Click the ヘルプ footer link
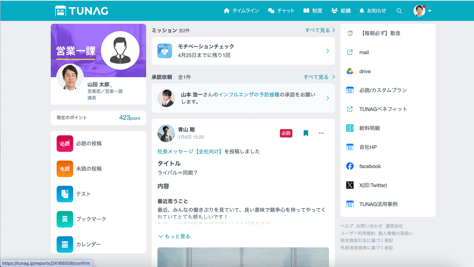Viewport: 474px width, 267px height. coord(347,226)
